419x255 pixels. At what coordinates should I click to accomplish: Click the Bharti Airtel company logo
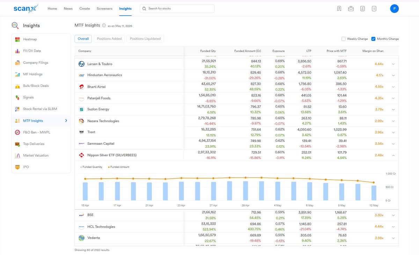coord(81,87)
